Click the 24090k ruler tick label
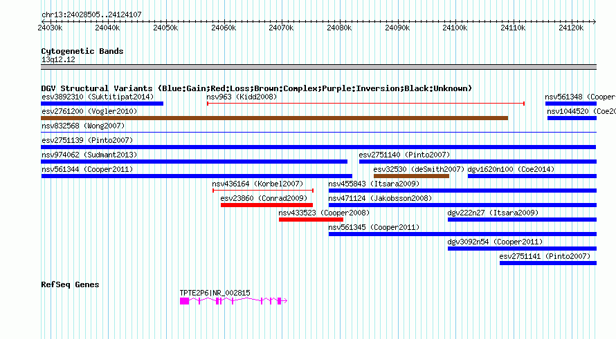This screenshot has height=339, width=616. 397,28
